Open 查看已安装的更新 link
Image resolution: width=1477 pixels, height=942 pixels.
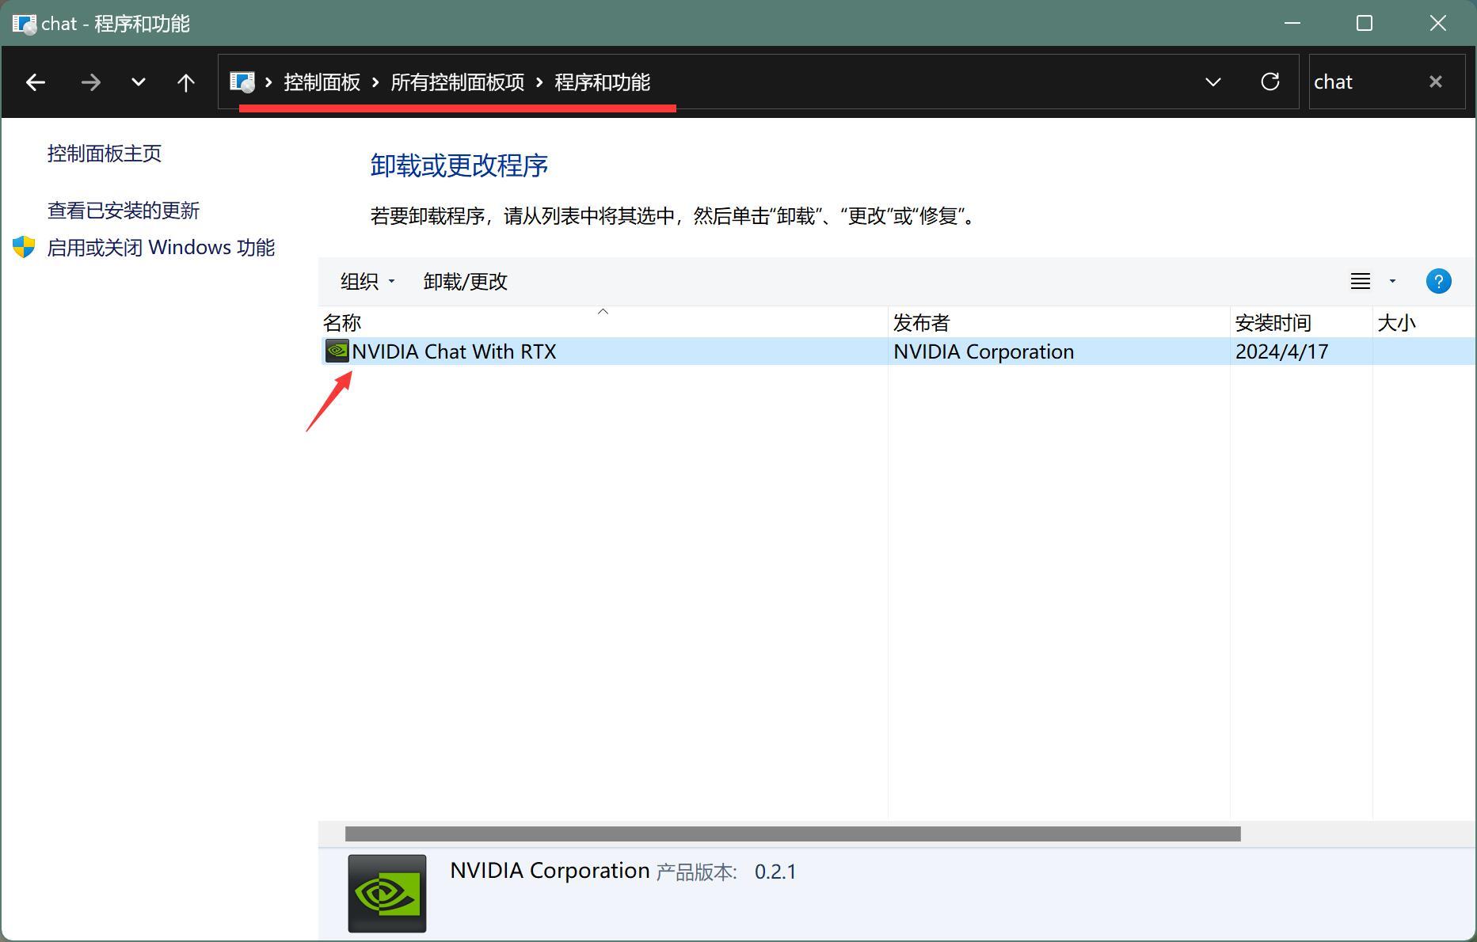(124, 211)
